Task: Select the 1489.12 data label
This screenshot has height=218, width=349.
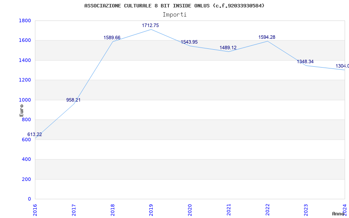Action: pyautogui.click(x=228, y=48)
